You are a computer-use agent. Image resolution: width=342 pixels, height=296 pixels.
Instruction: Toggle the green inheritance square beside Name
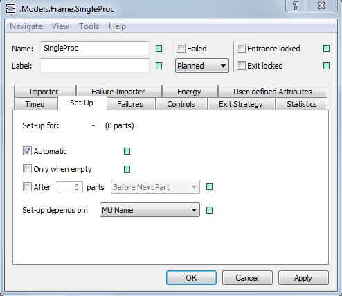click(159, 49)
